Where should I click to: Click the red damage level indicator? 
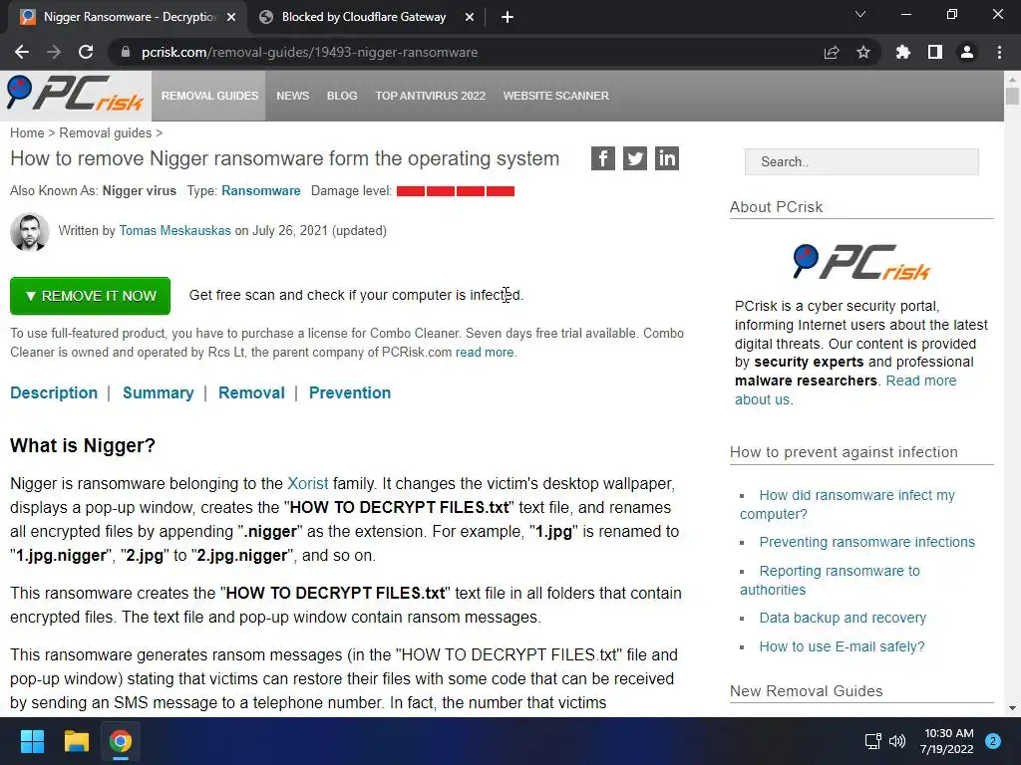coord(455,191)
